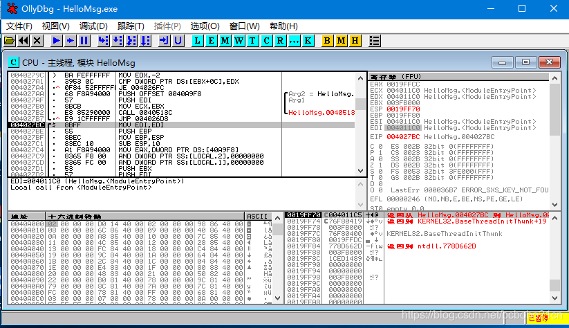569x328 pixels.
Task: Open Executable modules with E button
Action: click(x=211, y=41)
